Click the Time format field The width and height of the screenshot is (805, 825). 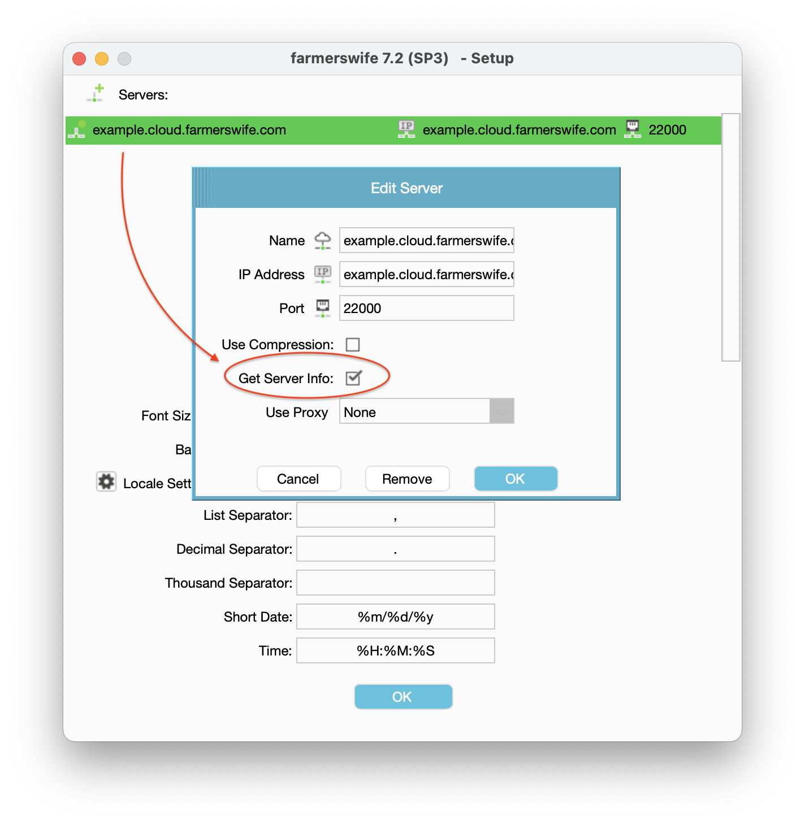point(396,650)
